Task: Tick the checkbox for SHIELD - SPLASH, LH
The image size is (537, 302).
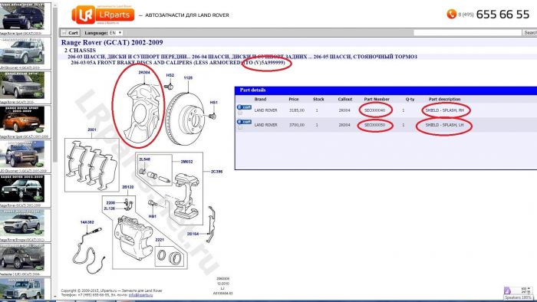Action: coord(240,127)
